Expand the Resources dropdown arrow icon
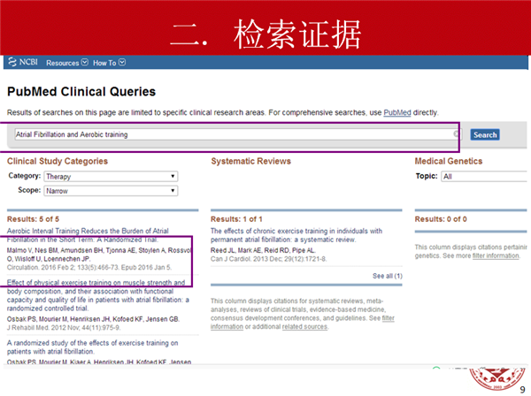Screen dimensions: 531x396 (x=85, y=63)
